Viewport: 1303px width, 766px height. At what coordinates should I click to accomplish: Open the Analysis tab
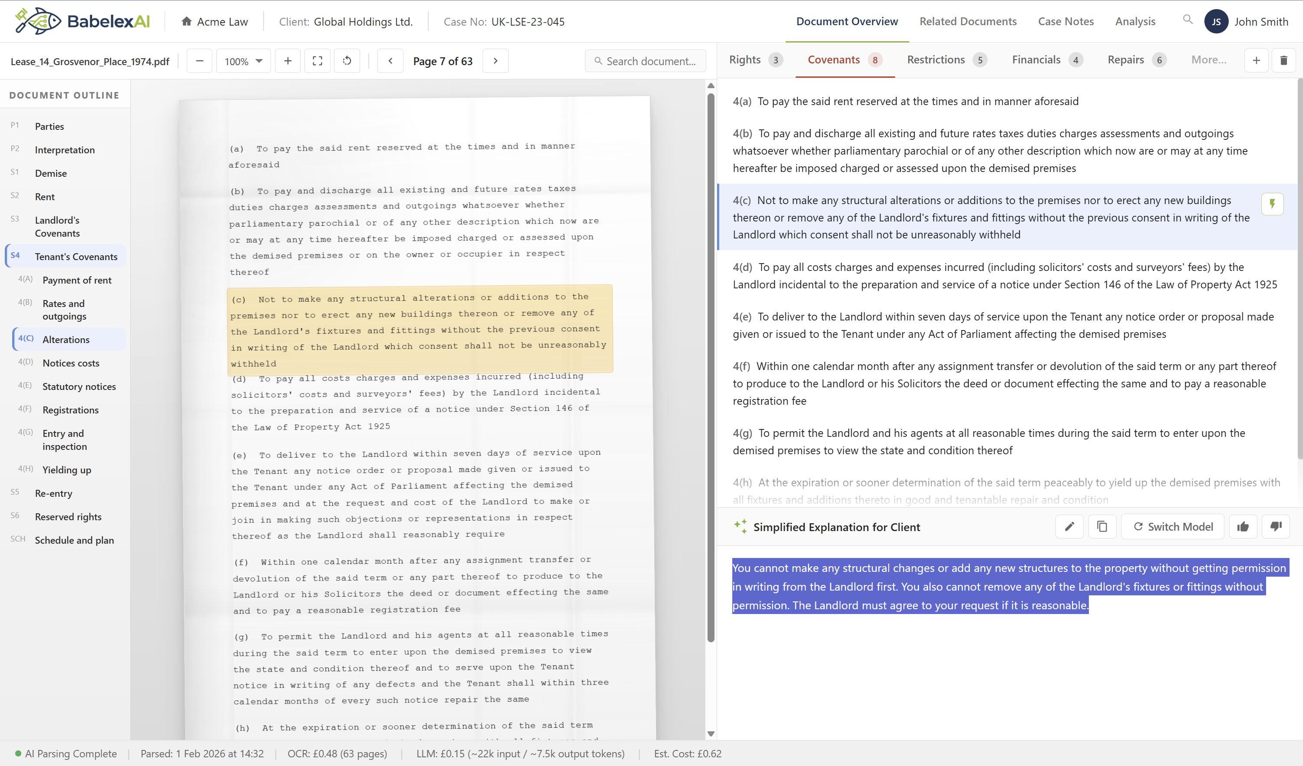1135,21
